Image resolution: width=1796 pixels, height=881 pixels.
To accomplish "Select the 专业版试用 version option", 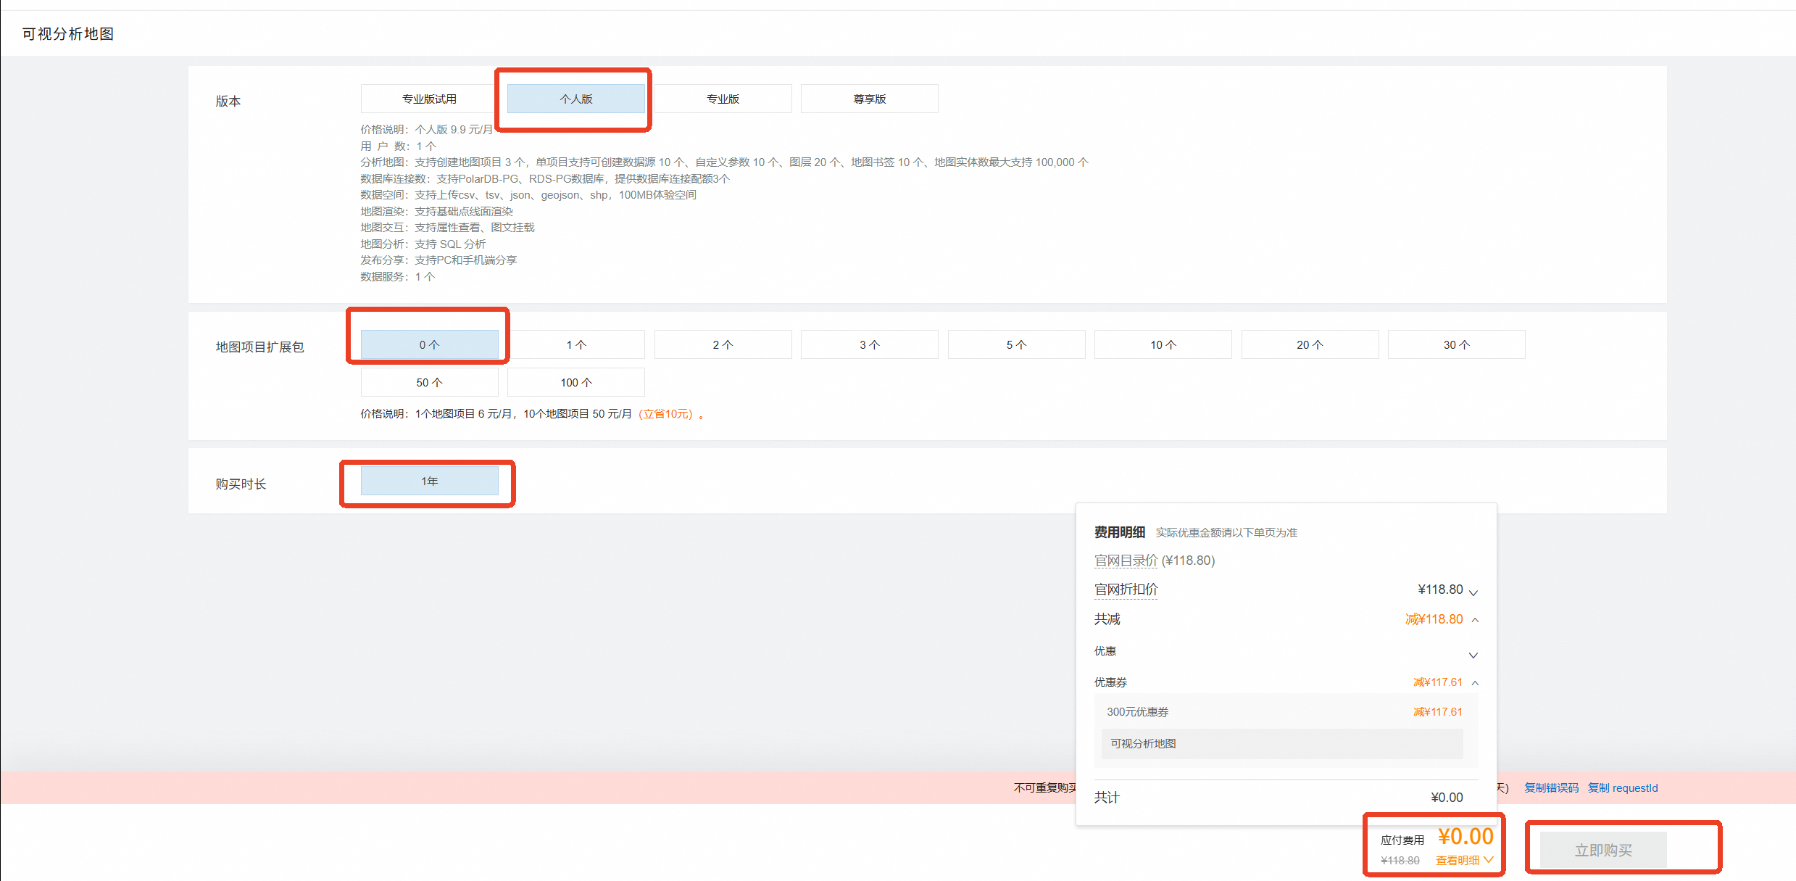I will [x=429, y=99].
